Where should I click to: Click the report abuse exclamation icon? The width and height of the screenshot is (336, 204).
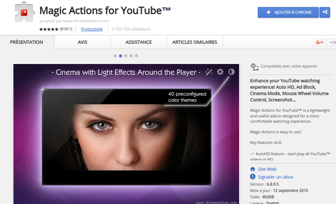click(253, 177)
